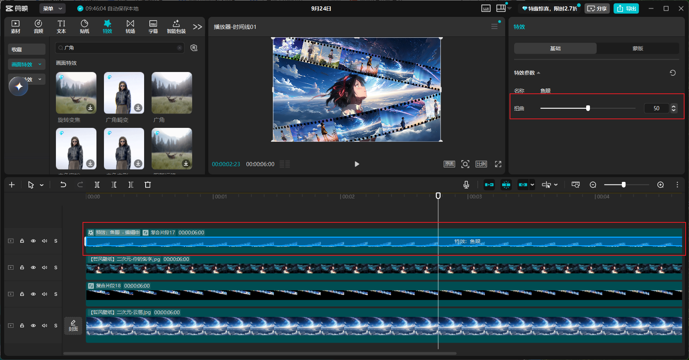
Task: Click the 导出 export button
Action: (x=626, y=8)
